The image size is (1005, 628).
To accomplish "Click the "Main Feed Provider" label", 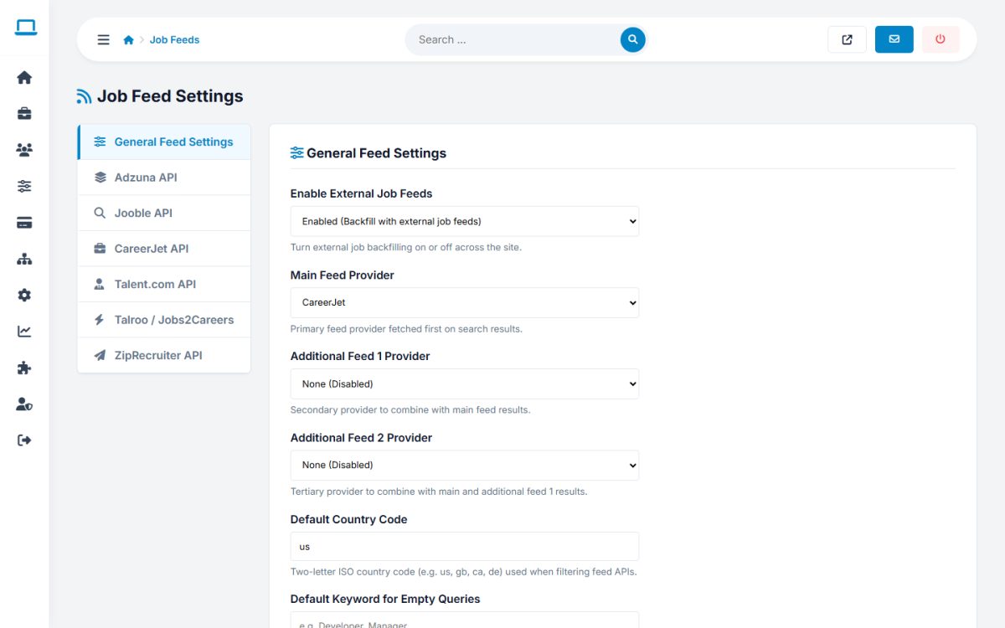I will (x=343, y=275).
